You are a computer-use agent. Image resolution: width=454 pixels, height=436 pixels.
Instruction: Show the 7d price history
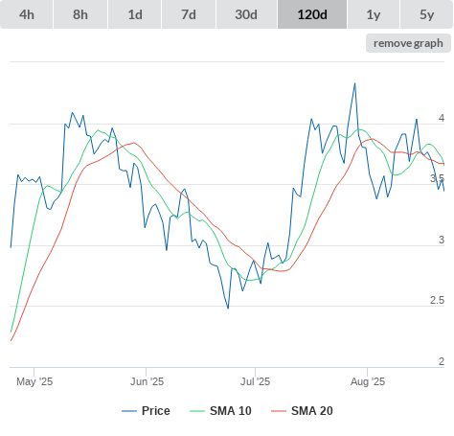189,14
